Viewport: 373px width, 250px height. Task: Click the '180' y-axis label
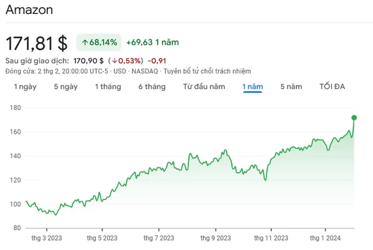[x=15, y=108]
